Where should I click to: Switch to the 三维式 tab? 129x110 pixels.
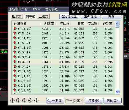(44, 16)
